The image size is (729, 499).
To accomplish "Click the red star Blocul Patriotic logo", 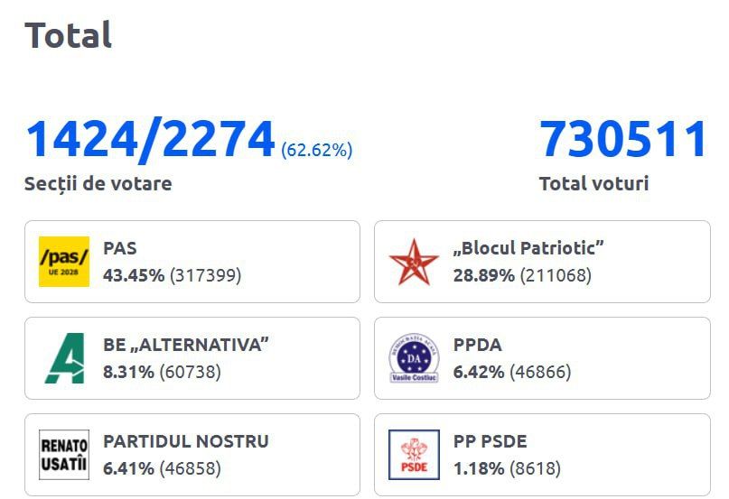I will pos(414,262).
